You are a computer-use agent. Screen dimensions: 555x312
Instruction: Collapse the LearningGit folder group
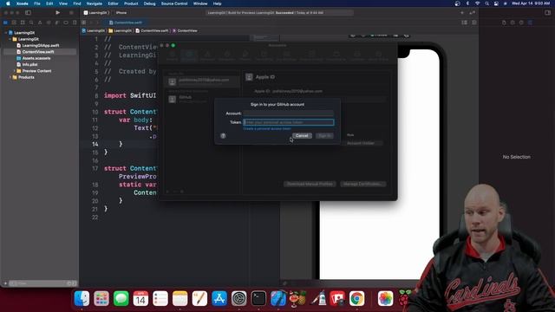pos(10,39)
